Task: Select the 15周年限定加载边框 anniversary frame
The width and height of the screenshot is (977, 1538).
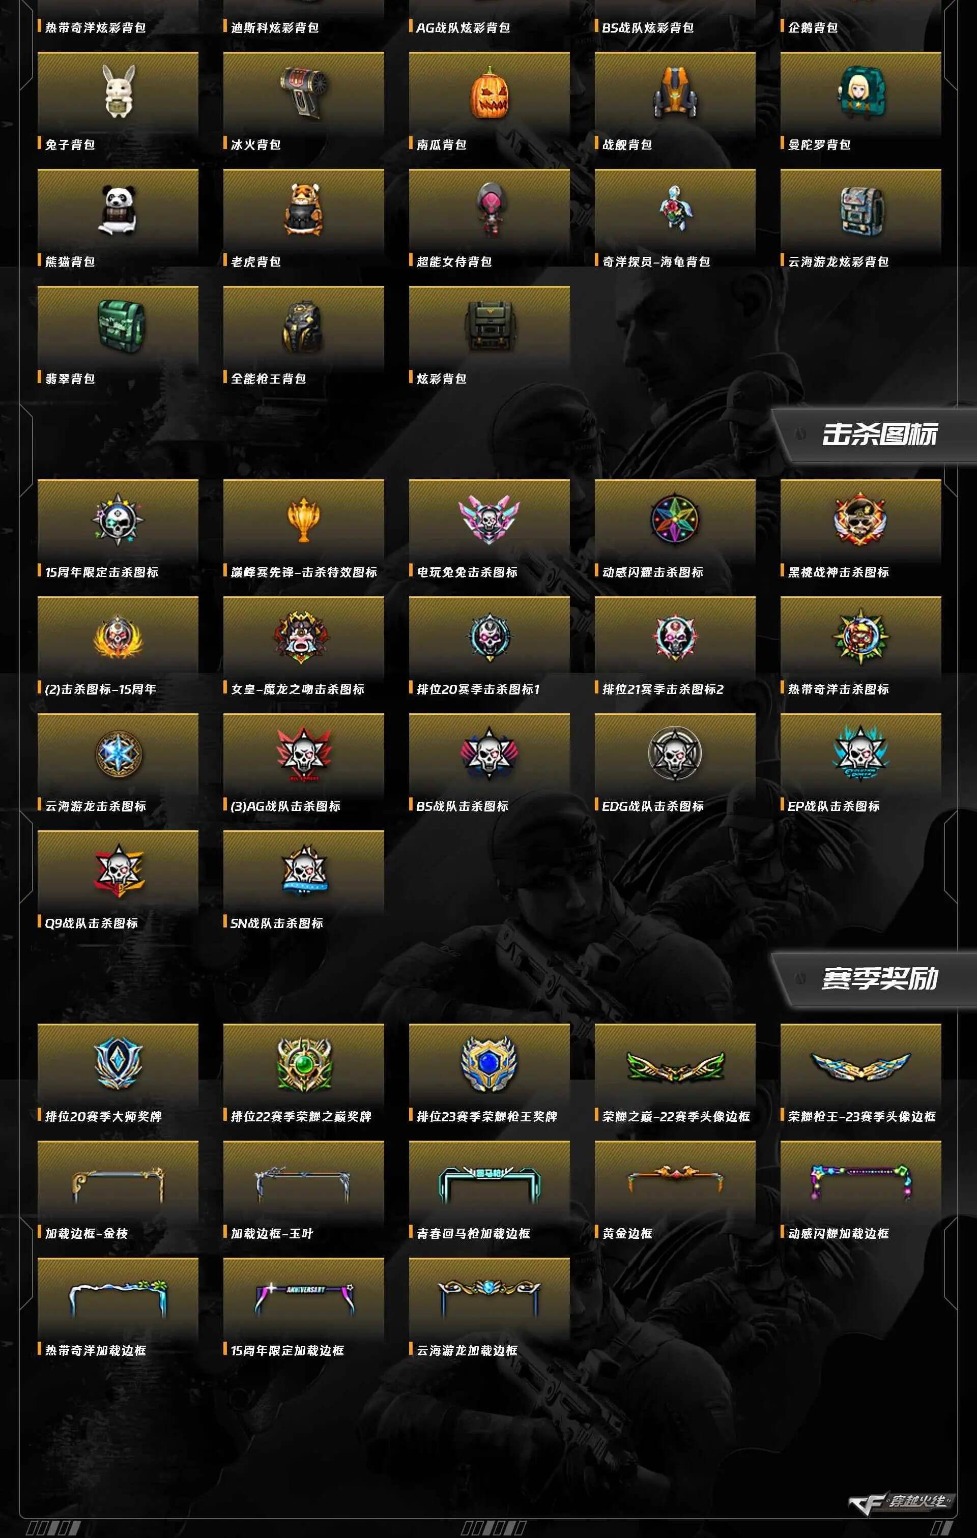Action: click(x=304, y=1298)
